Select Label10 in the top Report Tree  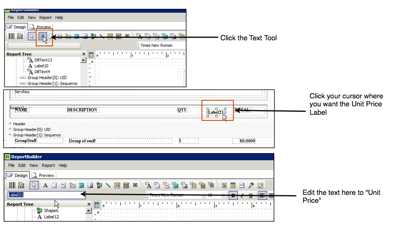click(x=41, y=66)
